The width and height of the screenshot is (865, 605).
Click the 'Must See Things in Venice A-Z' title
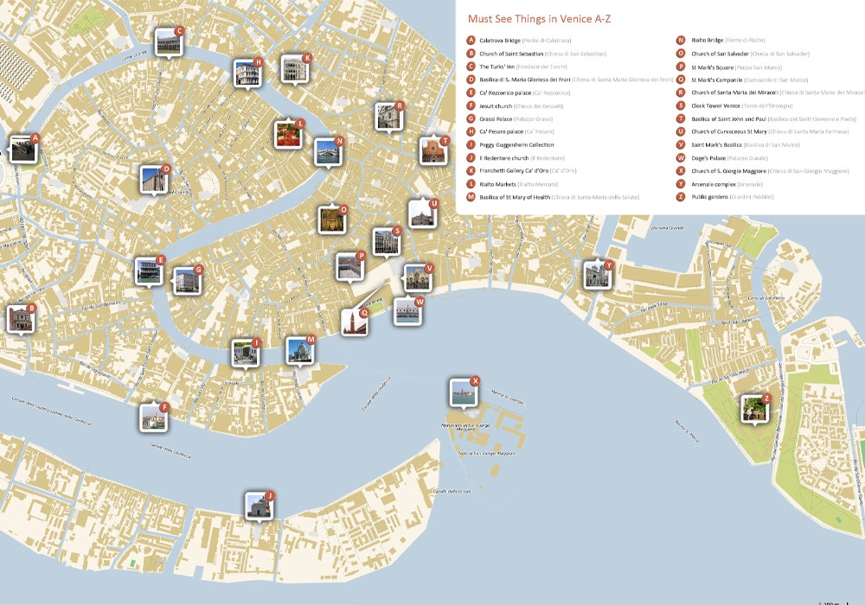[539, 19]
